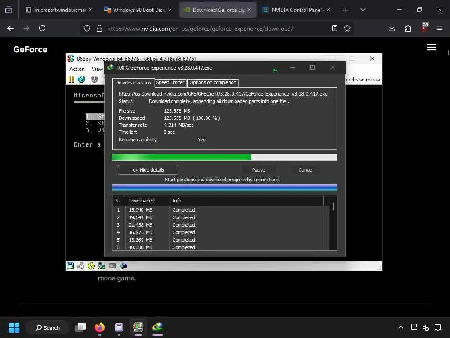Switch to the microsoftwindowsme browser tab

[x=60, y=10]
